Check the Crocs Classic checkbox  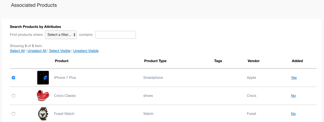pos(13,96)
